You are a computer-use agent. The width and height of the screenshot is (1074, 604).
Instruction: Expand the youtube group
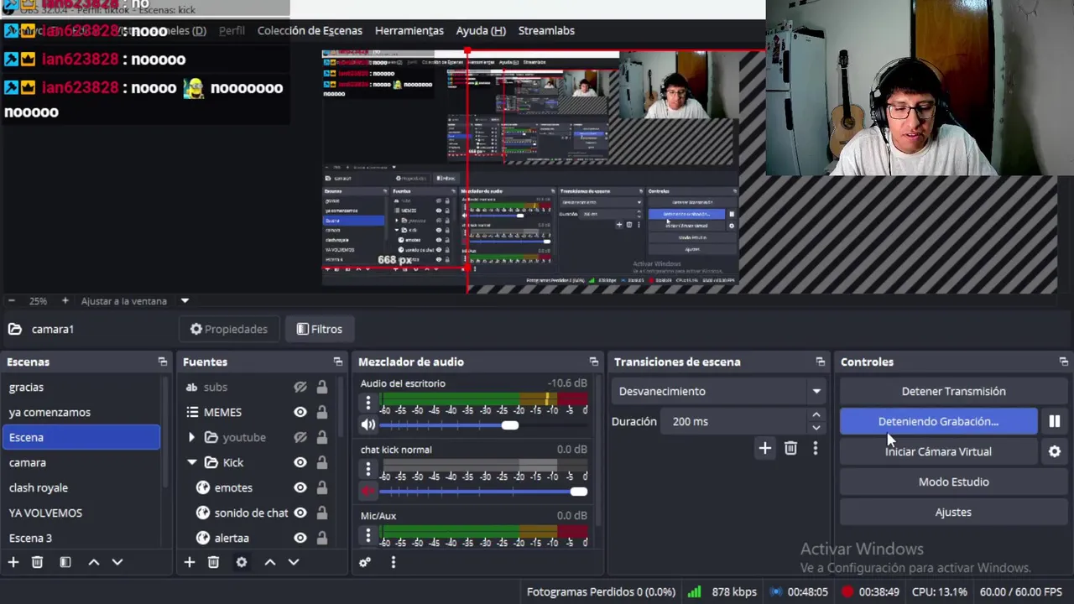click(191, 437)
